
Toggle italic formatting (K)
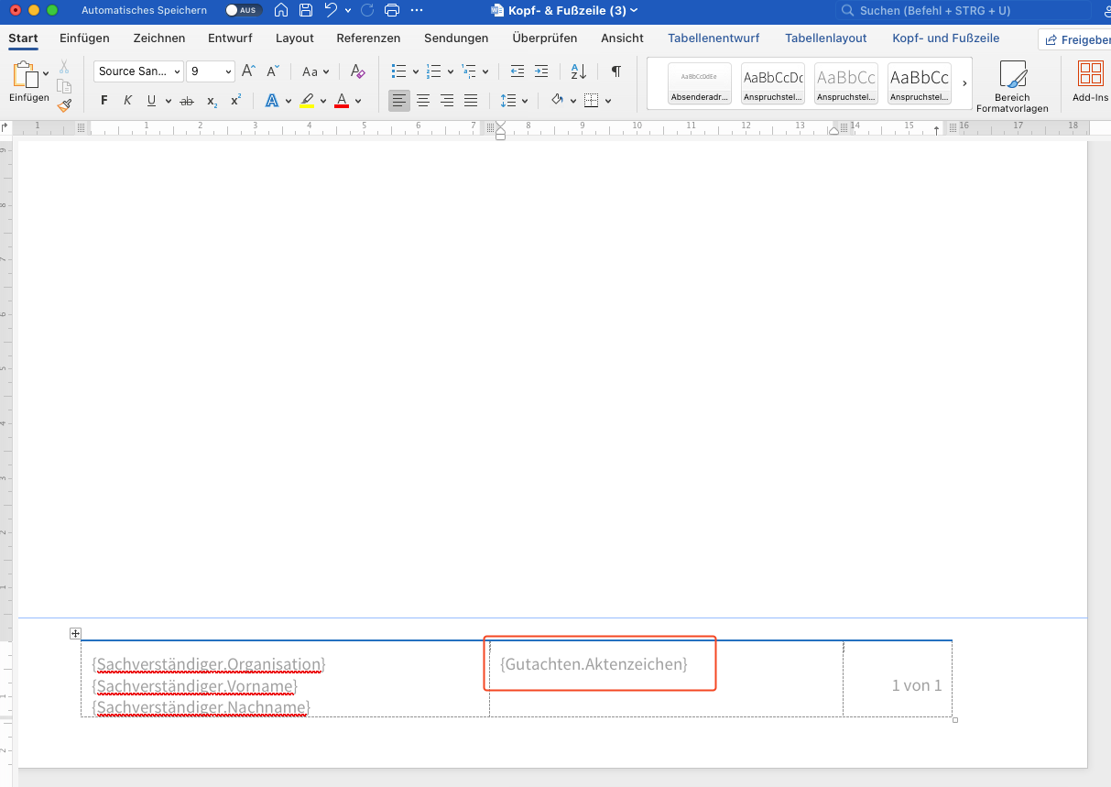[x=128, y=101]
